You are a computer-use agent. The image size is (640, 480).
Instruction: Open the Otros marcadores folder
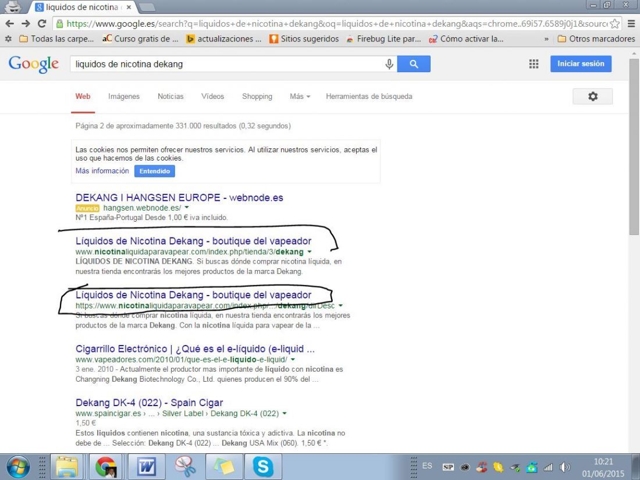click(596, 39)
